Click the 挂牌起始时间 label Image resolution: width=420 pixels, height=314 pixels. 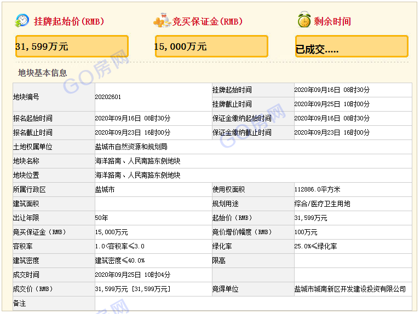(232, 90)
